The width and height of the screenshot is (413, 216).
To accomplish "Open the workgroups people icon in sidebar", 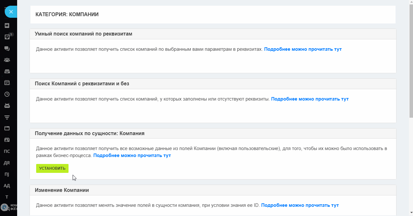I will 7,60.
